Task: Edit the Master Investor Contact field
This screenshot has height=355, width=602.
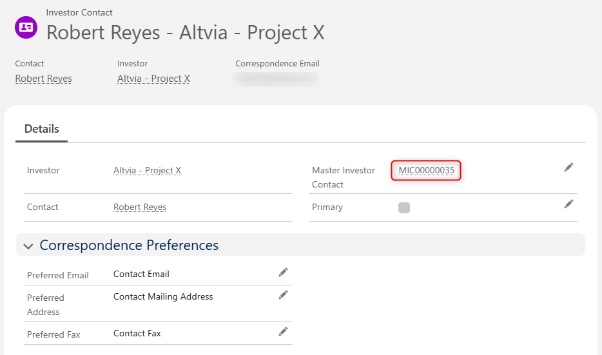Action: point(568,168)
